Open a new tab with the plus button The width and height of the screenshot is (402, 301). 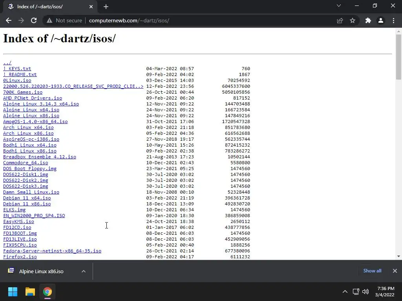tap(106, 7)
